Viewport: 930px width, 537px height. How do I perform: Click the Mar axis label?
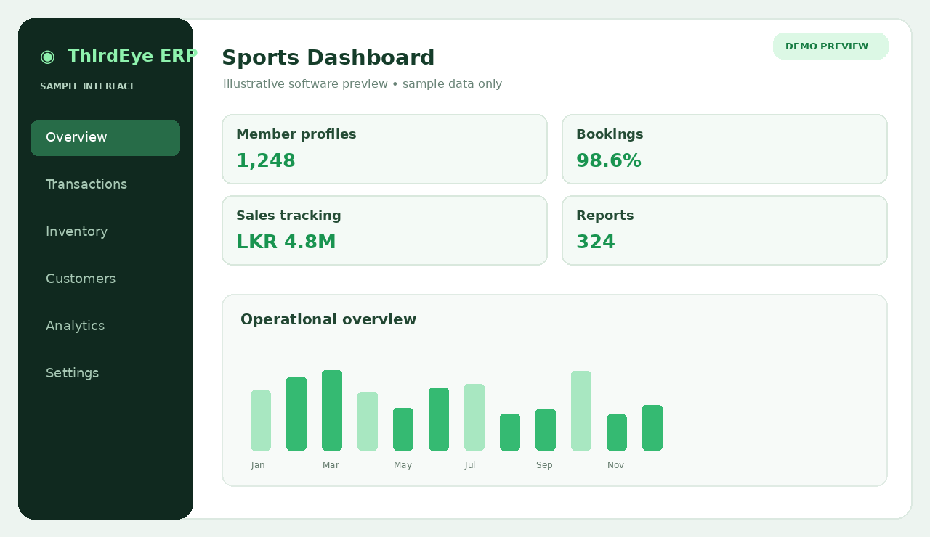pyautogui.click(x=331, y=465)
